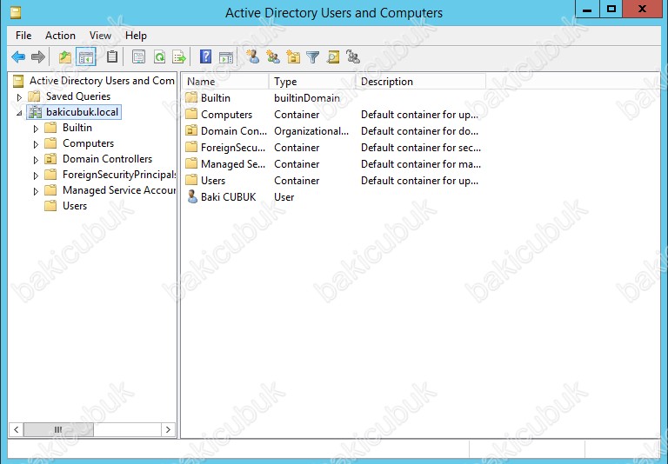
Task: Create a new user via toolbar icon
Action: tap(252, 56)
